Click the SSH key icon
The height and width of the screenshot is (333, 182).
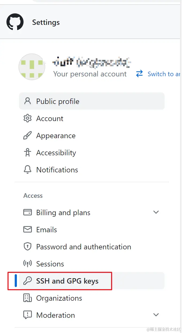pos(28,281)
